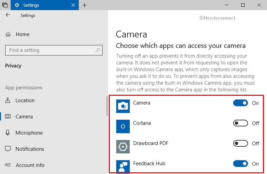Click the Camera app tile icon
267x174 pixels.
123,106
